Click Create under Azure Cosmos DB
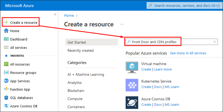The width and height of the screenshot is (223, 112). tap(146, 104)
